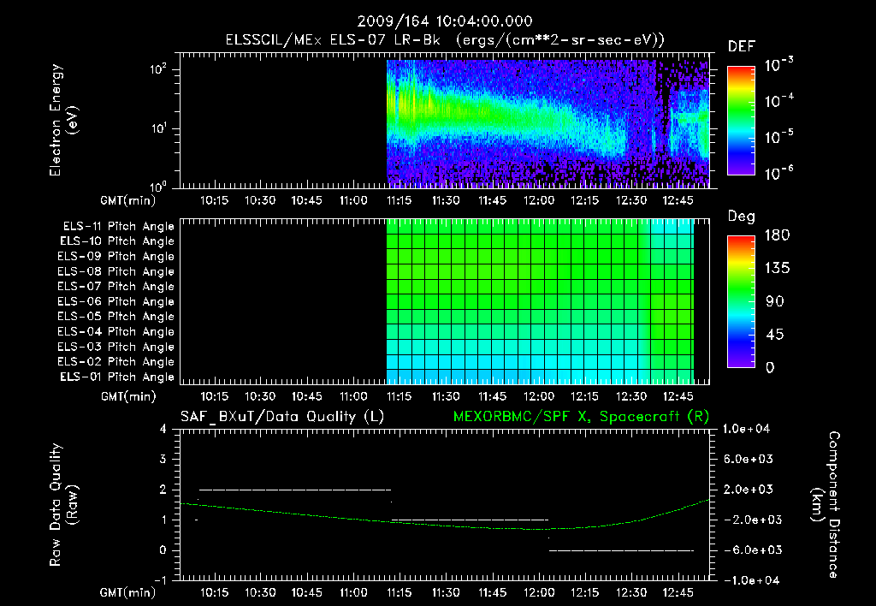The width and height of the screenshot is (876, 606).
Task: Click the 45 value on Deg color scale
Action: pyautogui.click(x=775, y=335)
